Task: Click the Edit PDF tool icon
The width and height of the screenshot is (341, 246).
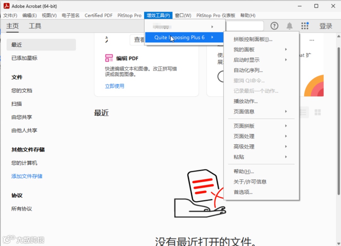Action: [109, 58]
